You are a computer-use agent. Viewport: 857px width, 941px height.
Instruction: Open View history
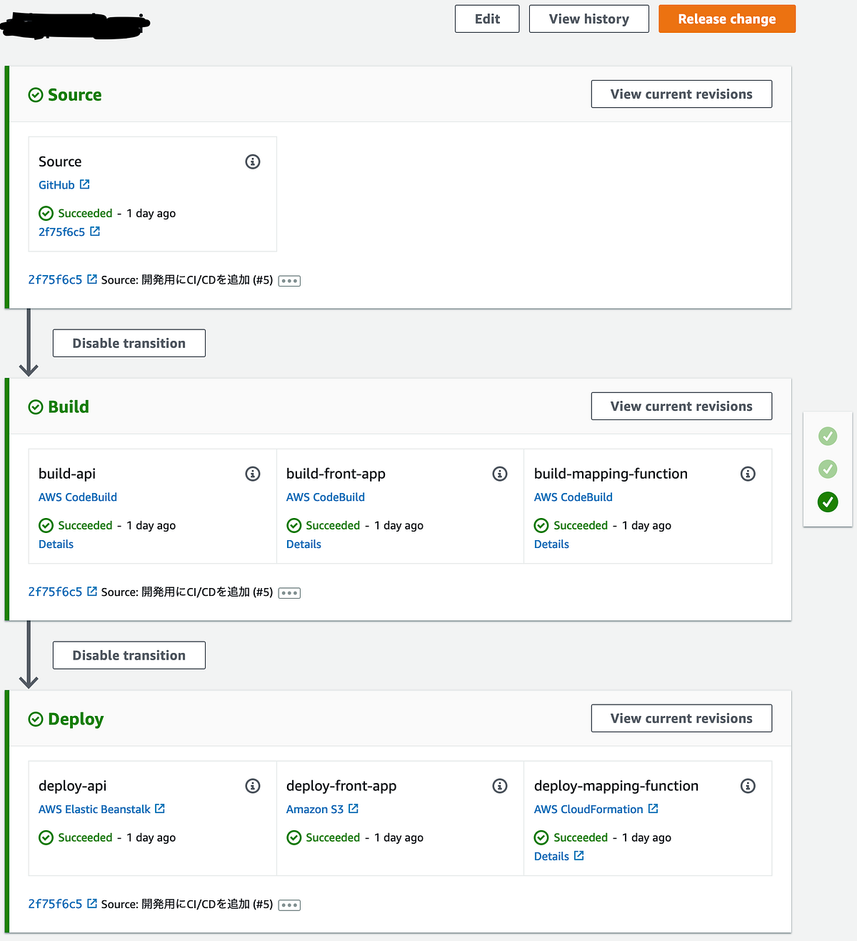click(x=588, y=19)
